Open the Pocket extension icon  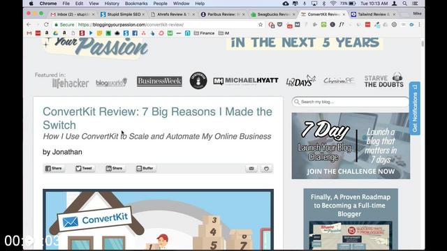280,25
